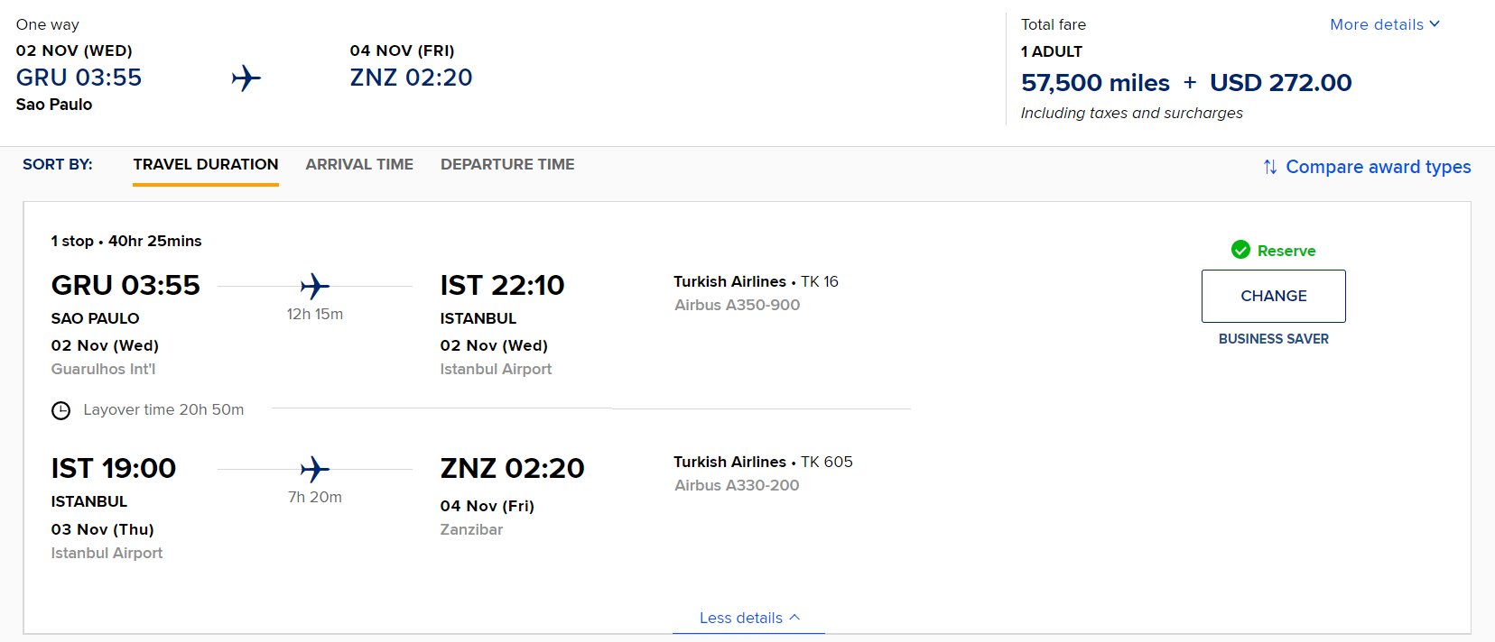1495x642 pixels.
Task: Click the airplane icon on GRU to IST segment
Action: [x=314, y=286]
